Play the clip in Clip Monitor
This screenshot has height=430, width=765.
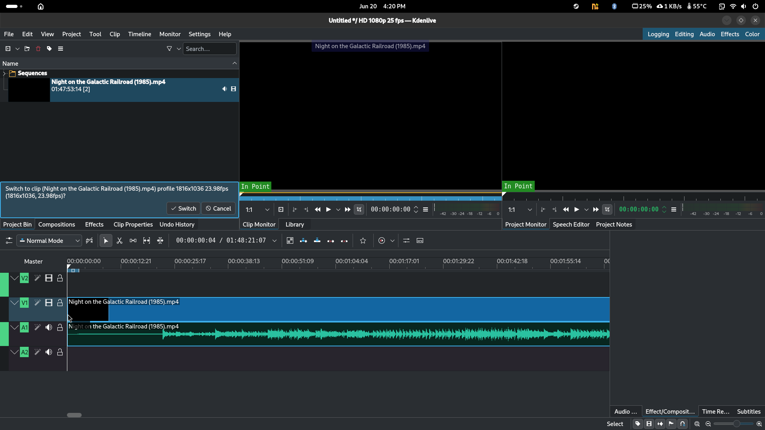(x=328, y=209)
